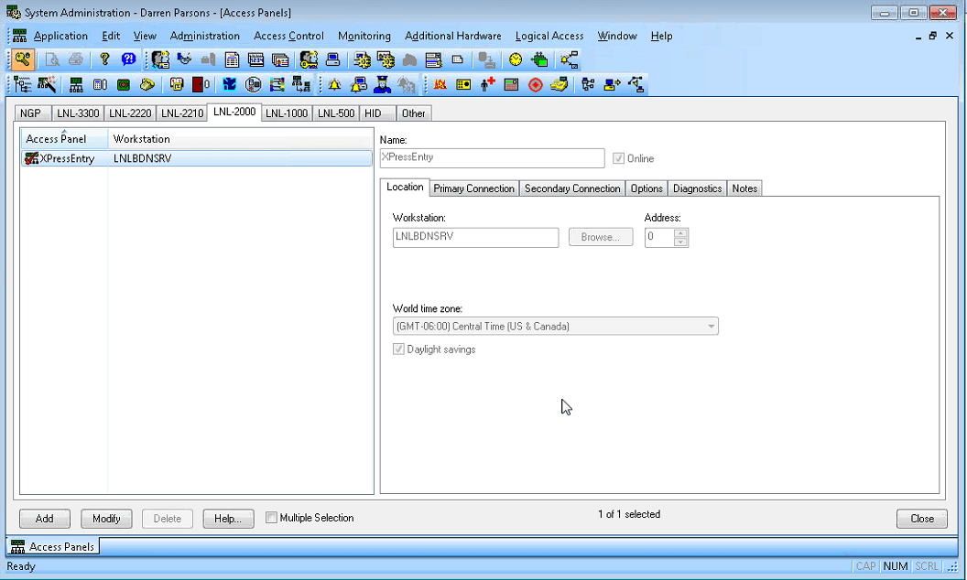Image resolution: width=967 pixels, height=580 pixels.
Task: Open the Administration menu
Action: point(204,36)
